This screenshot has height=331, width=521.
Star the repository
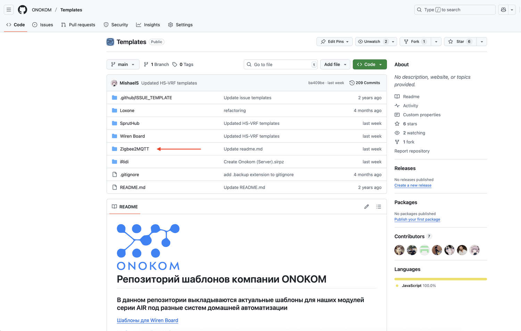click(x=460, y=42)
